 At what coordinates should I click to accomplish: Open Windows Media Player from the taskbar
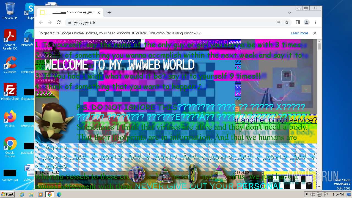coord(40,194)
